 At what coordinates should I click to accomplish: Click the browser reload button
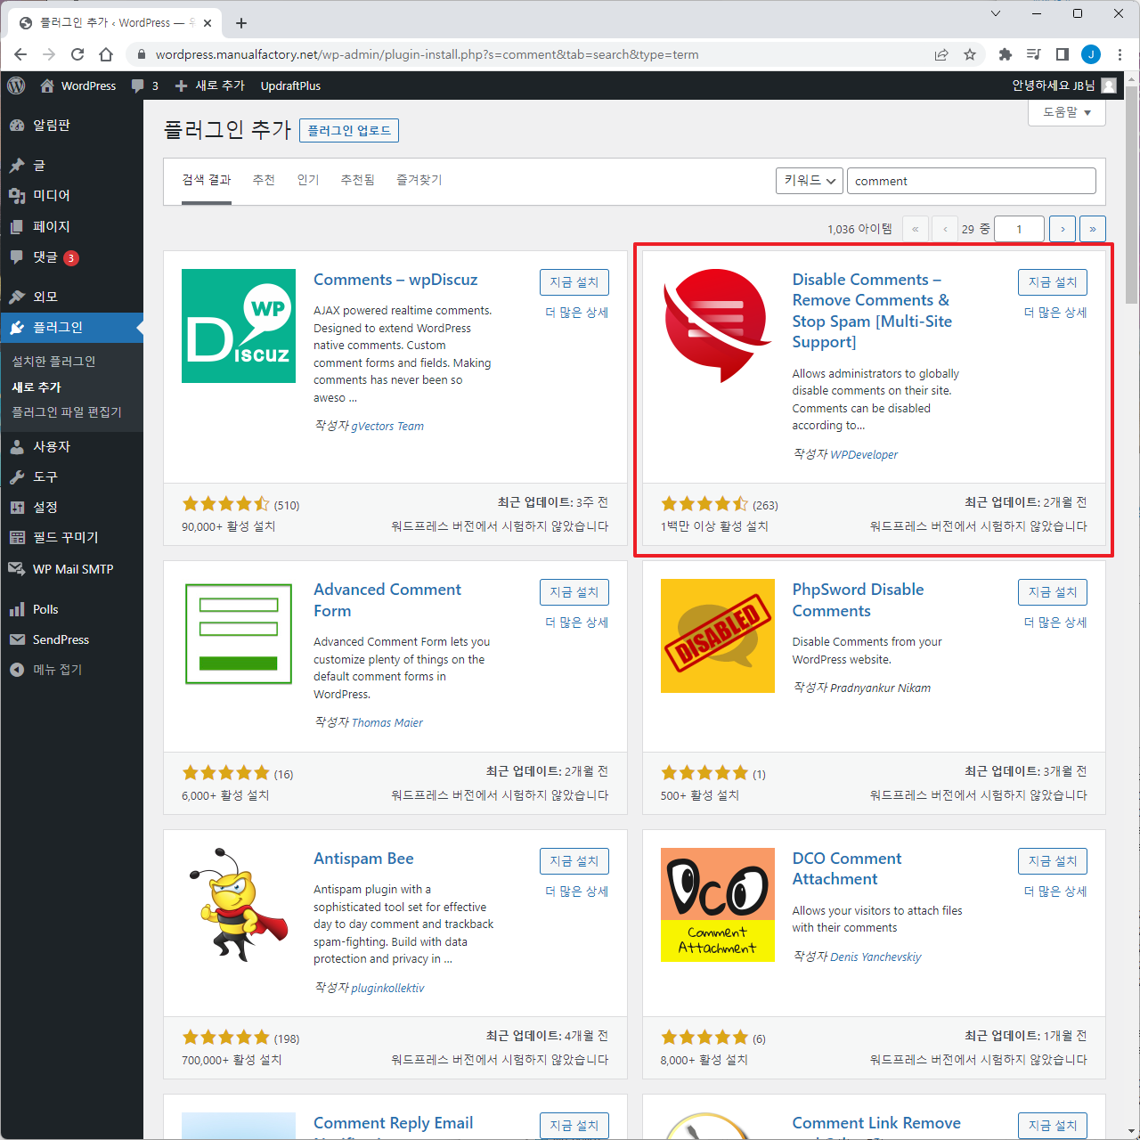click(77, 54)
